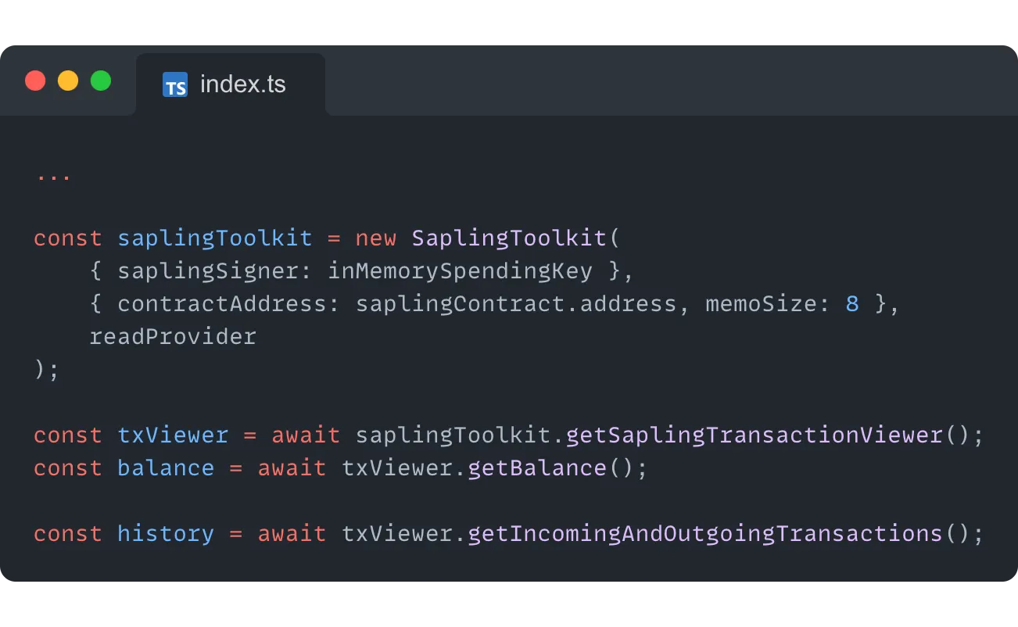Click the new keyword before SaplingToolkit

coord(375,238)
